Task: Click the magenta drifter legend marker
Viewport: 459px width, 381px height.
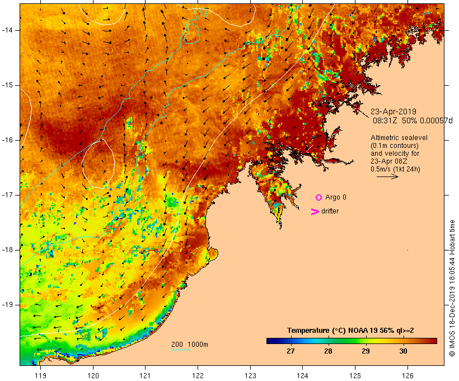Action: [315, 212]
